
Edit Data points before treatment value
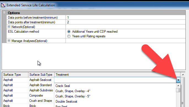(125, 18)
